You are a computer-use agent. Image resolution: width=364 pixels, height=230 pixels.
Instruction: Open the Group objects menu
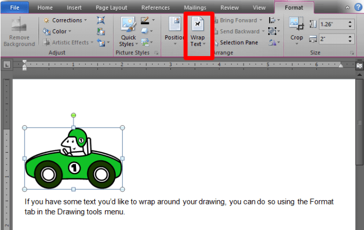pos(274,31)
